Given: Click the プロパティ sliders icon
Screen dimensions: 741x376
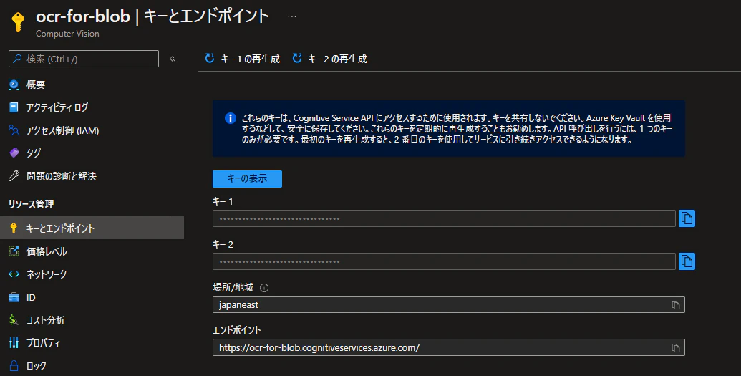Looking at the screenshot, I should pyautogui.click(x=14, y=343).
